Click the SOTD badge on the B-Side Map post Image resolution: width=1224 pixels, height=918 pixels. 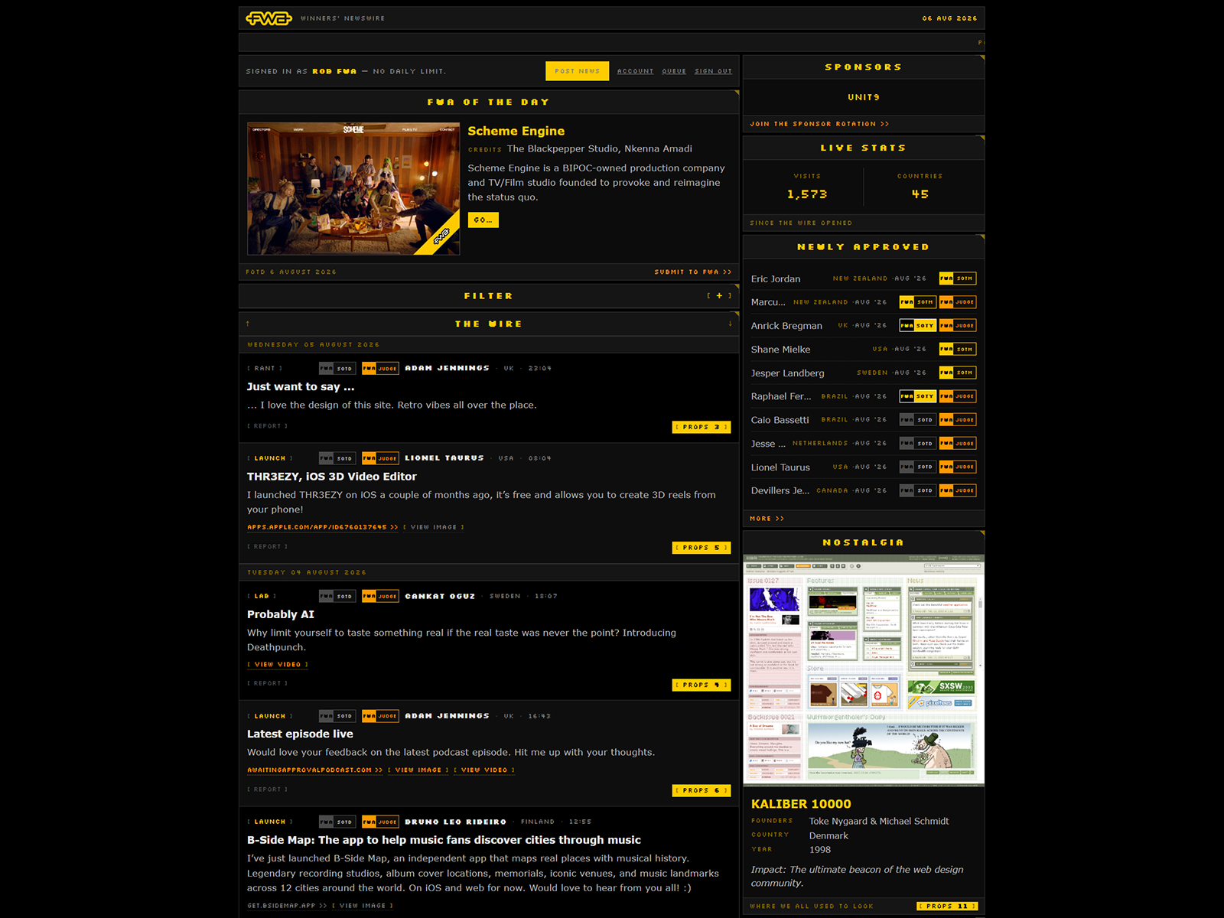(337, 822)
